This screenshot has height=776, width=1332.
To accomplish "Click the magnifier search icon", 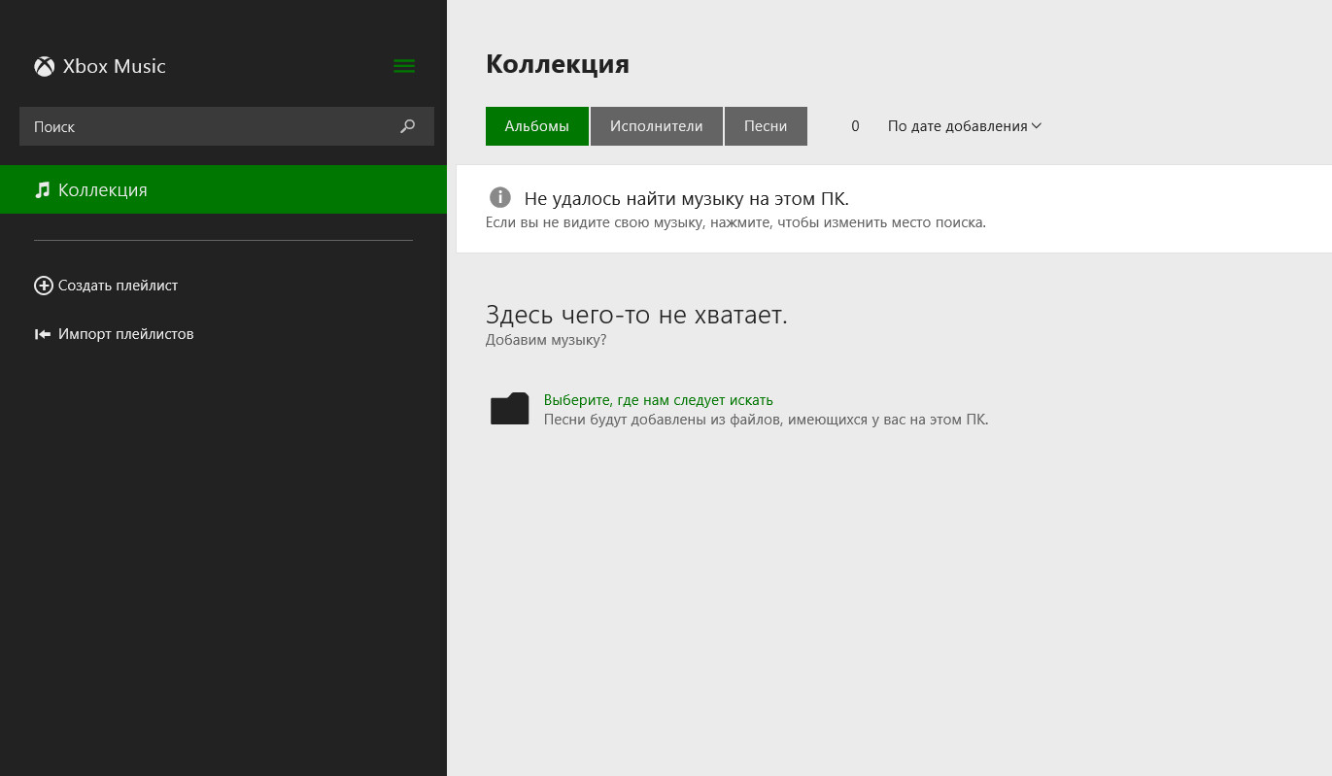I will [x=408, y=126].
